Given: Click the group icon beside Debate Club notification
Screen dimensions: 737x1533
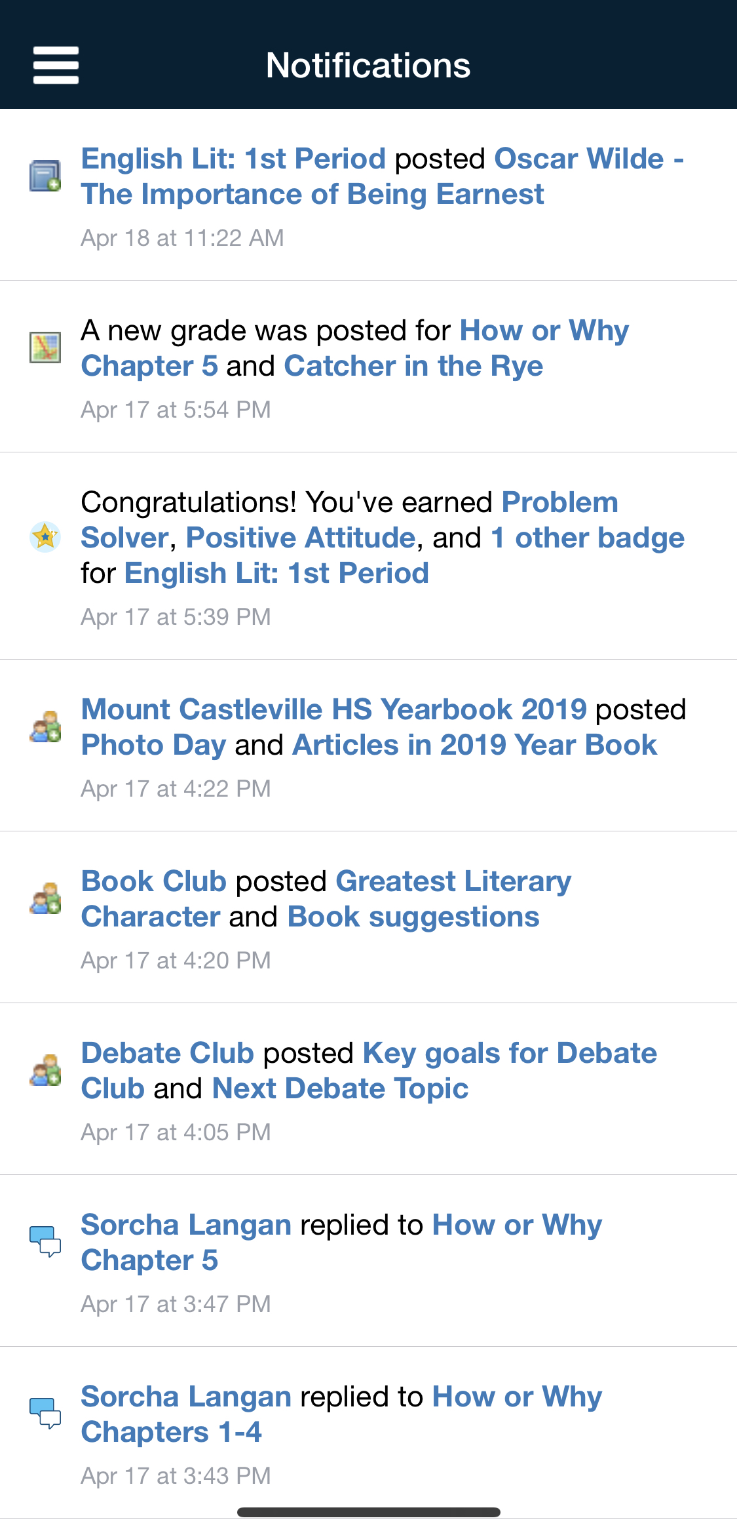Looking at the screenshot, I should pyautogui.click(x=45, y=1070).
